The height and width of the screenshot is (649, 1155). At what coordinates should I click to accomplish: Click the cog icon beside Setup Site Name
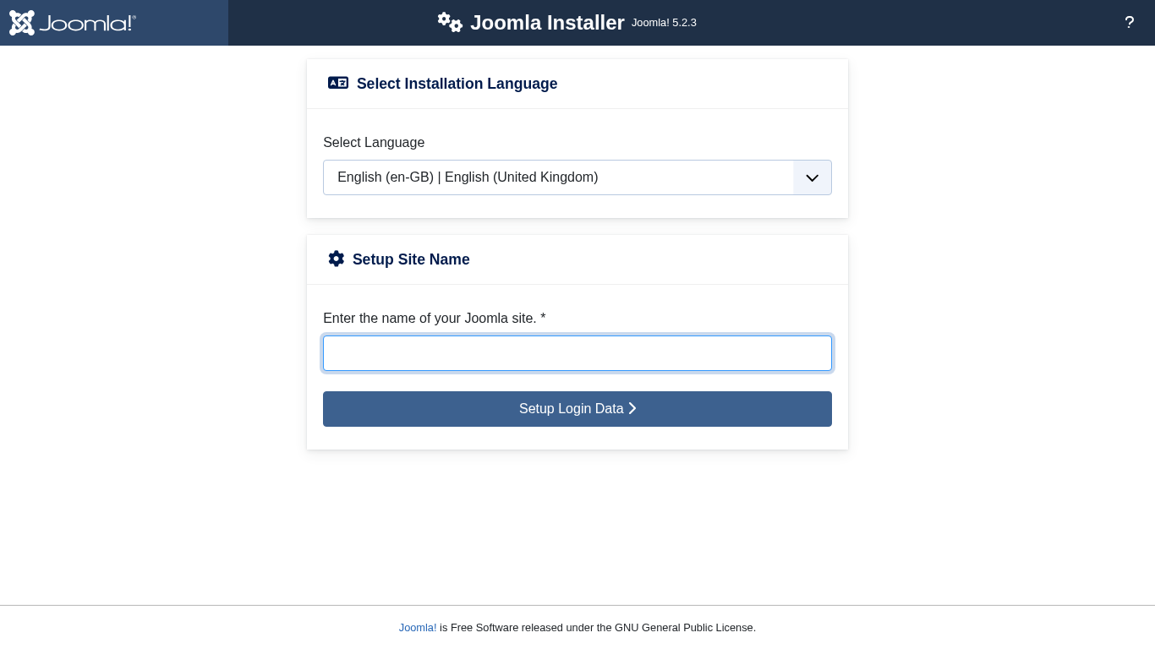[337, 259]
